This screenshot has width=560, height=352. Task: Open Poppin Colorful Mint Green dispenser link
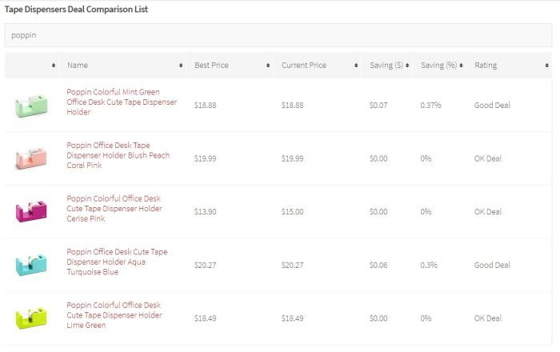tap(122, 102)
